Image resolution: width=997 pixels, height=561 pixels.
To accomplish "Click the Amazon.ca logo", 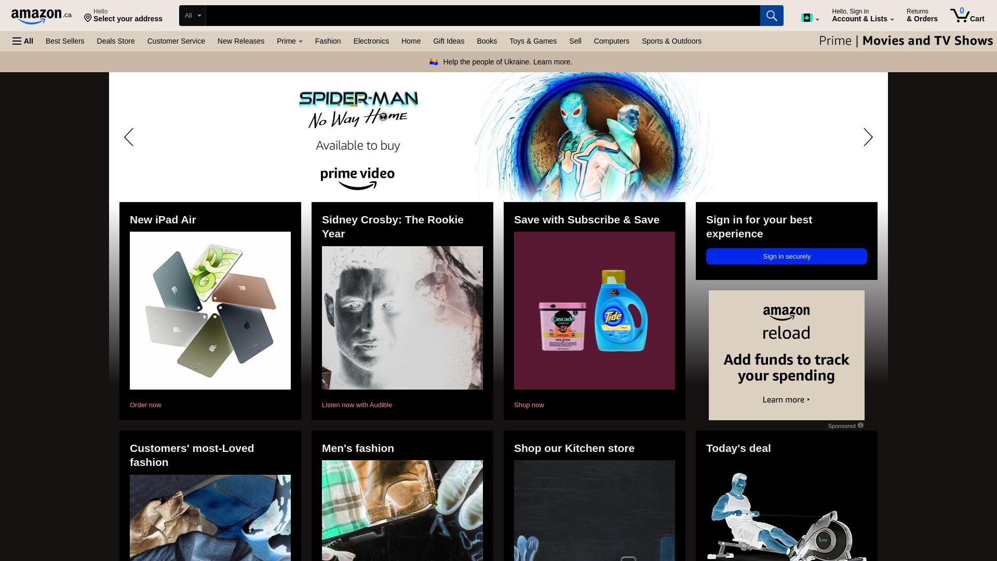I will pyautogui.click(x=42, y=16).
